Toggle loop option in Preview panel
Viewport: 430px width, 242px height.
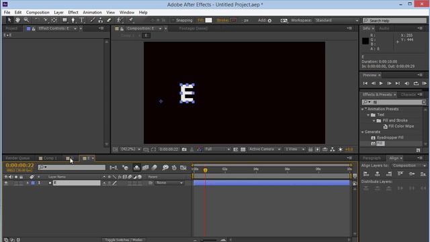(x=416, y=83)
